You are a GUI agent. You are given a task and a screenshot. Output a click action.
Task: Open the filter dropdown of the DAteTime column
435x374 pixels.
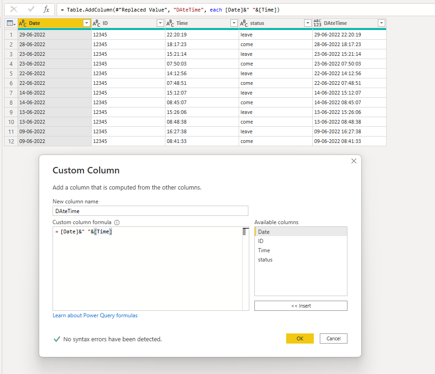382,24
